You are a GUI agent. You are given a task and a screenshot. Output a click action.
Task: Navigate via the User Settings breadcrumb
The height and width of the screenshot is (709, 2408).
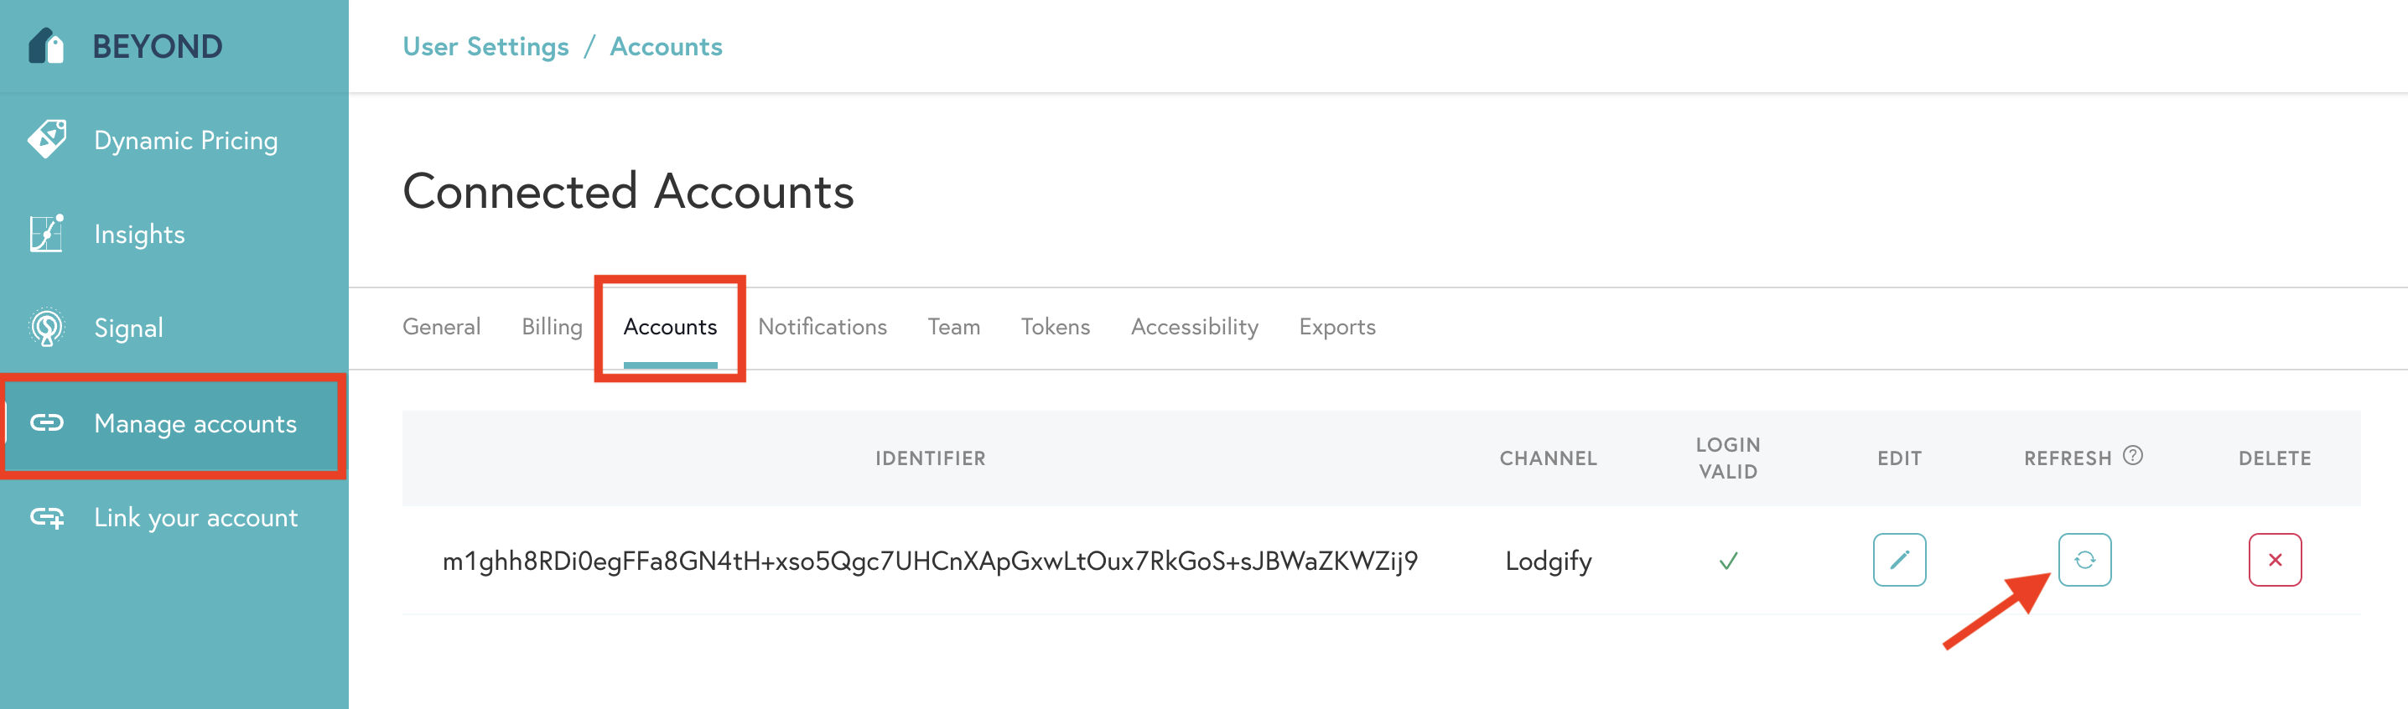(485, 46)
